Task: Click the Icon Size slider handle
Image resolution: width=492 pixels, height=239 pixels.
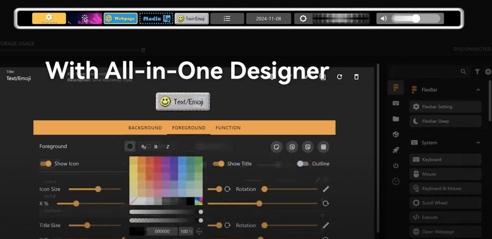Action: 98,189
